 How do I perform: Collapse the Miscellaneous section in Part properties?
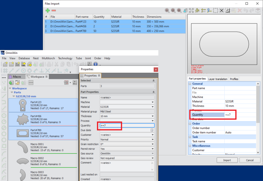[190, 146]
